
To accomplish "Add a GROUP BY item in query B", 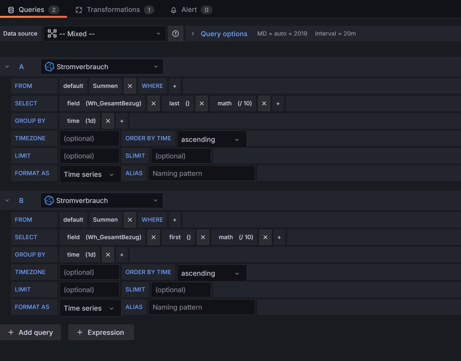I will click(x=122, y=255).
